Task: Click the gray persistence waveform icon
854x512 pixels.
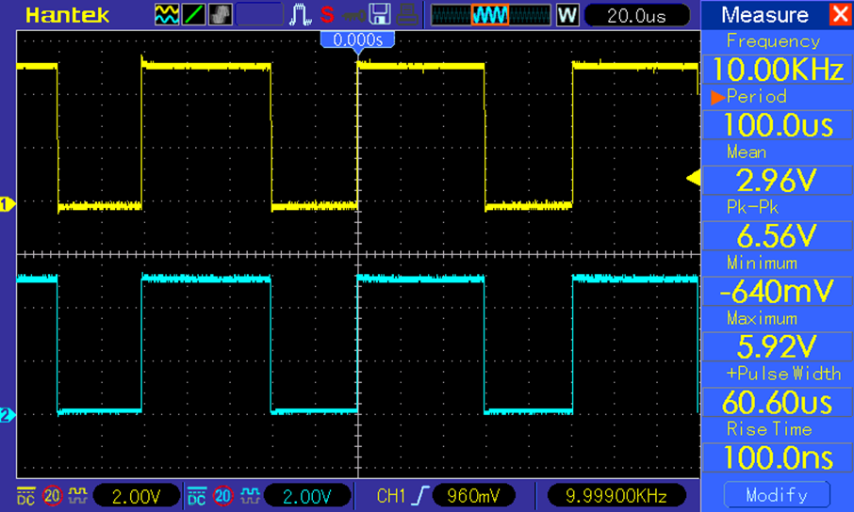Action: pos(220,15)
